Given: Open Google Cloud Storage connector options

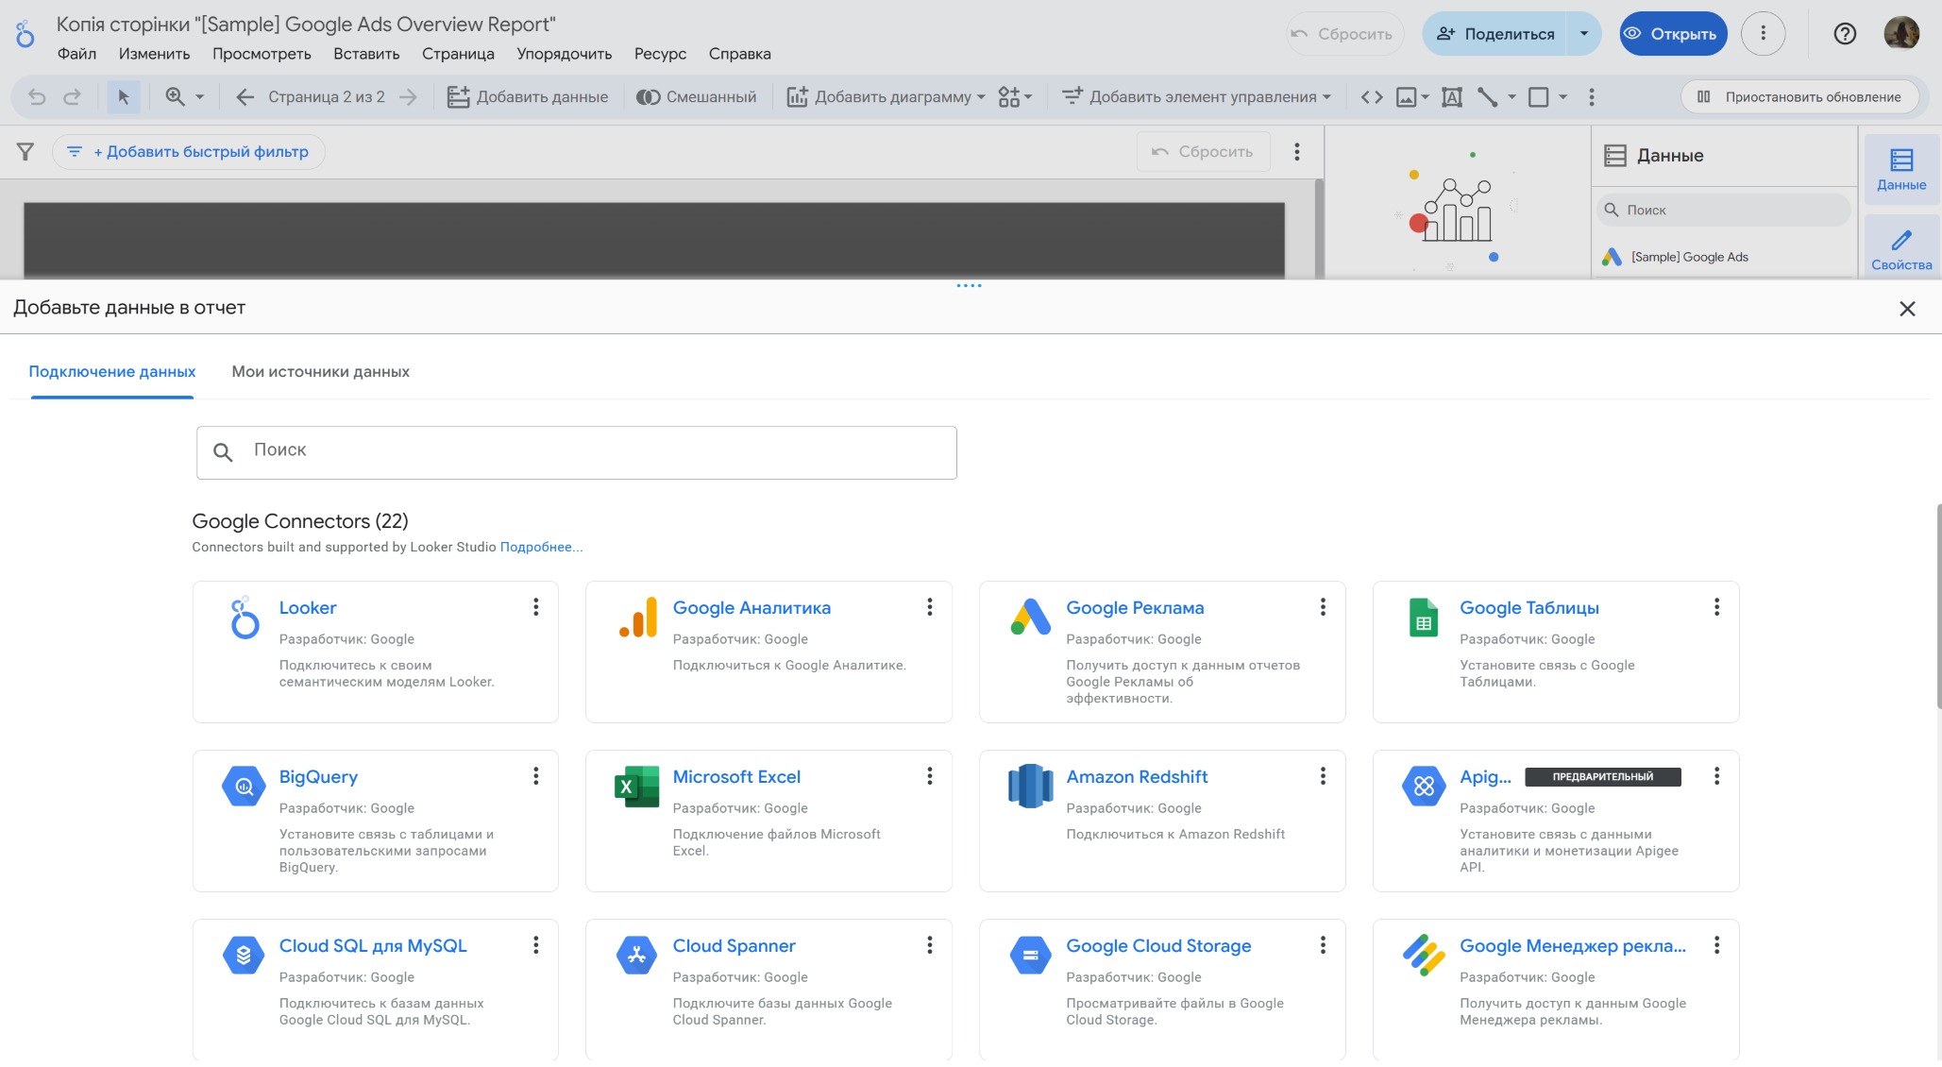Looking at the screenshot, I should (x=1324, y=945).
